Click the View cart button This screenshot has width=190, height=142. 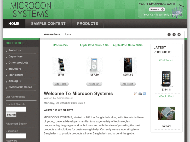click(157, 9)
